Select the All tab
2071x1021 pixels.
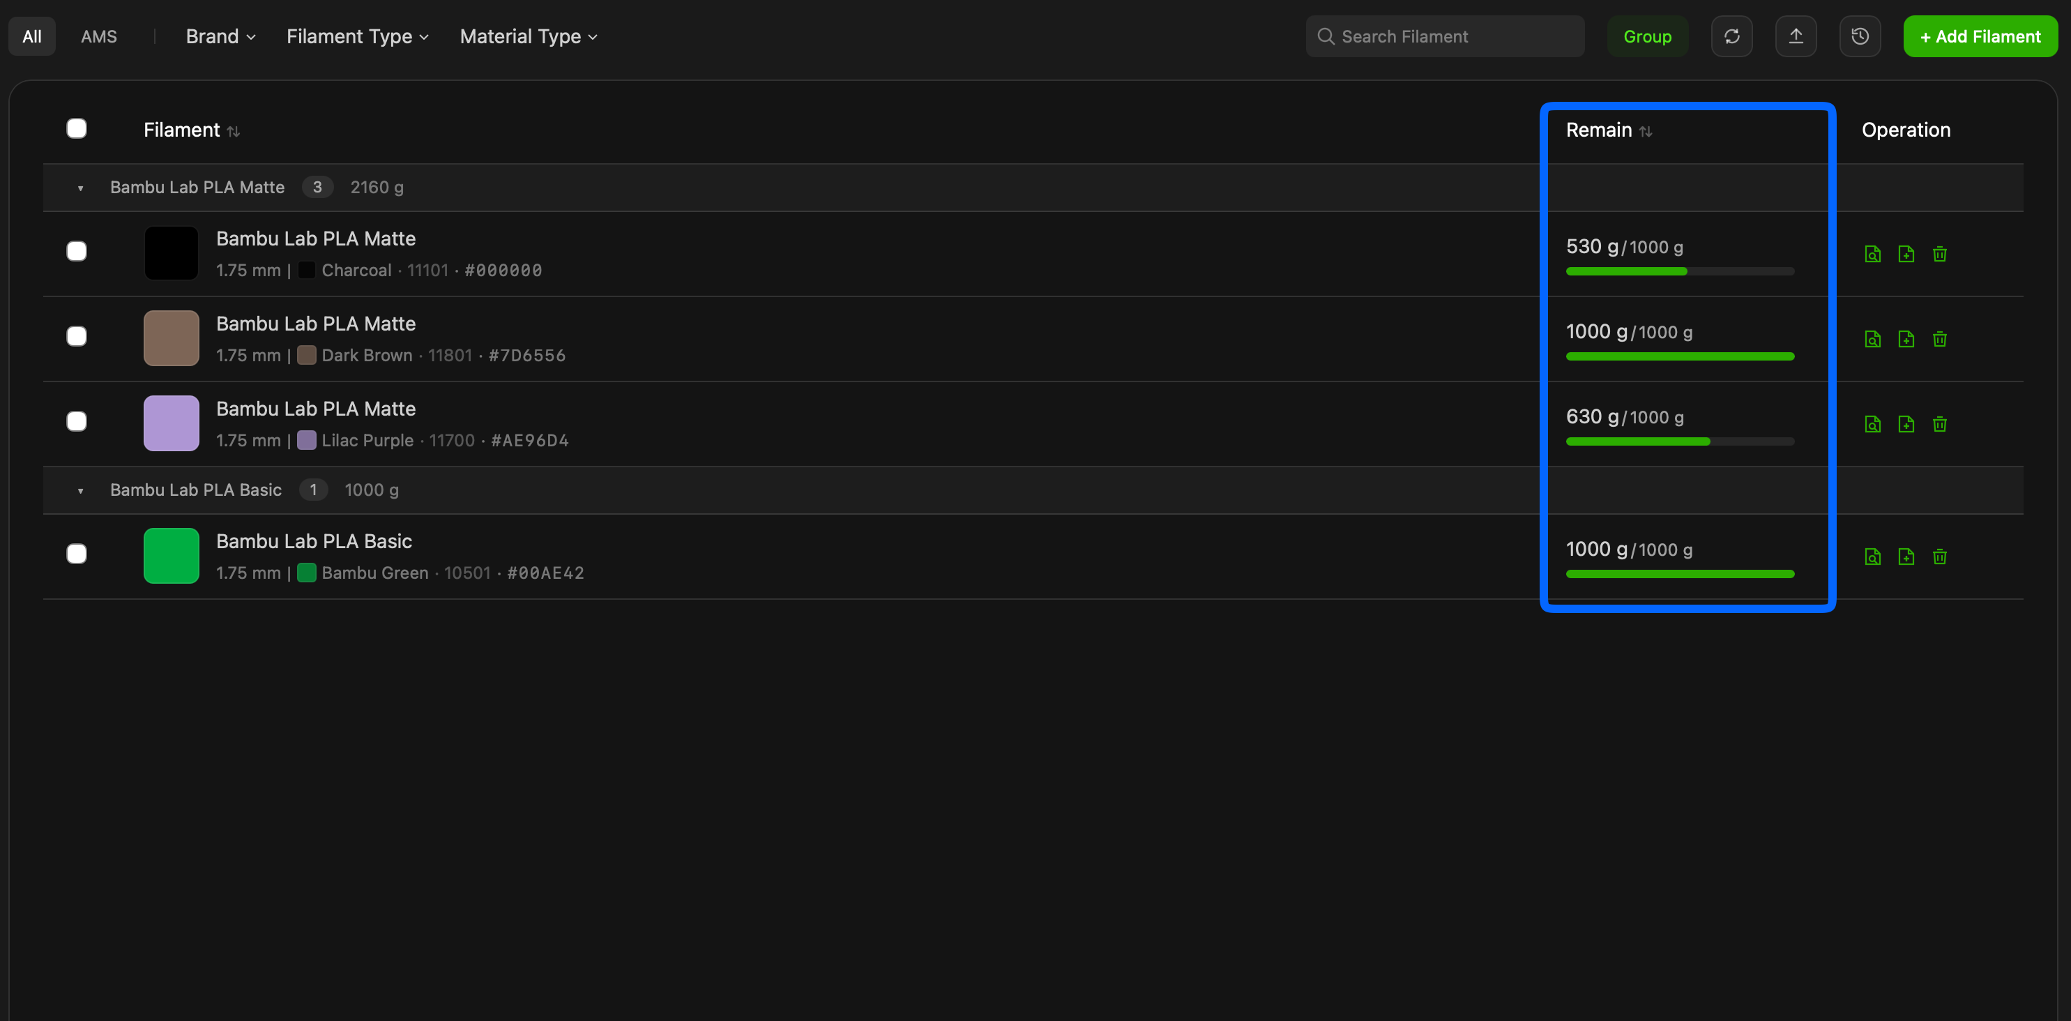(x=32, y=37)
